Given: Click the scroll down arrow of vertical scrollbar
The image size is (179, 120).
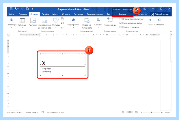Looking at the screenshot, I should 172,109.
